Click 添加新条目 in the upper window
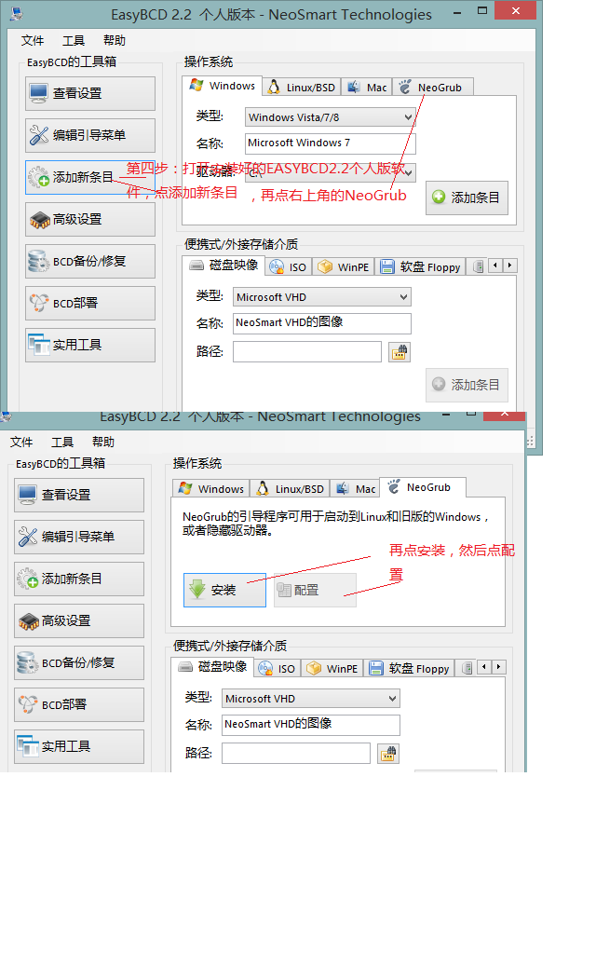Image resolution: width=596 pixels, height=954 pixels. tap(90, 177)
